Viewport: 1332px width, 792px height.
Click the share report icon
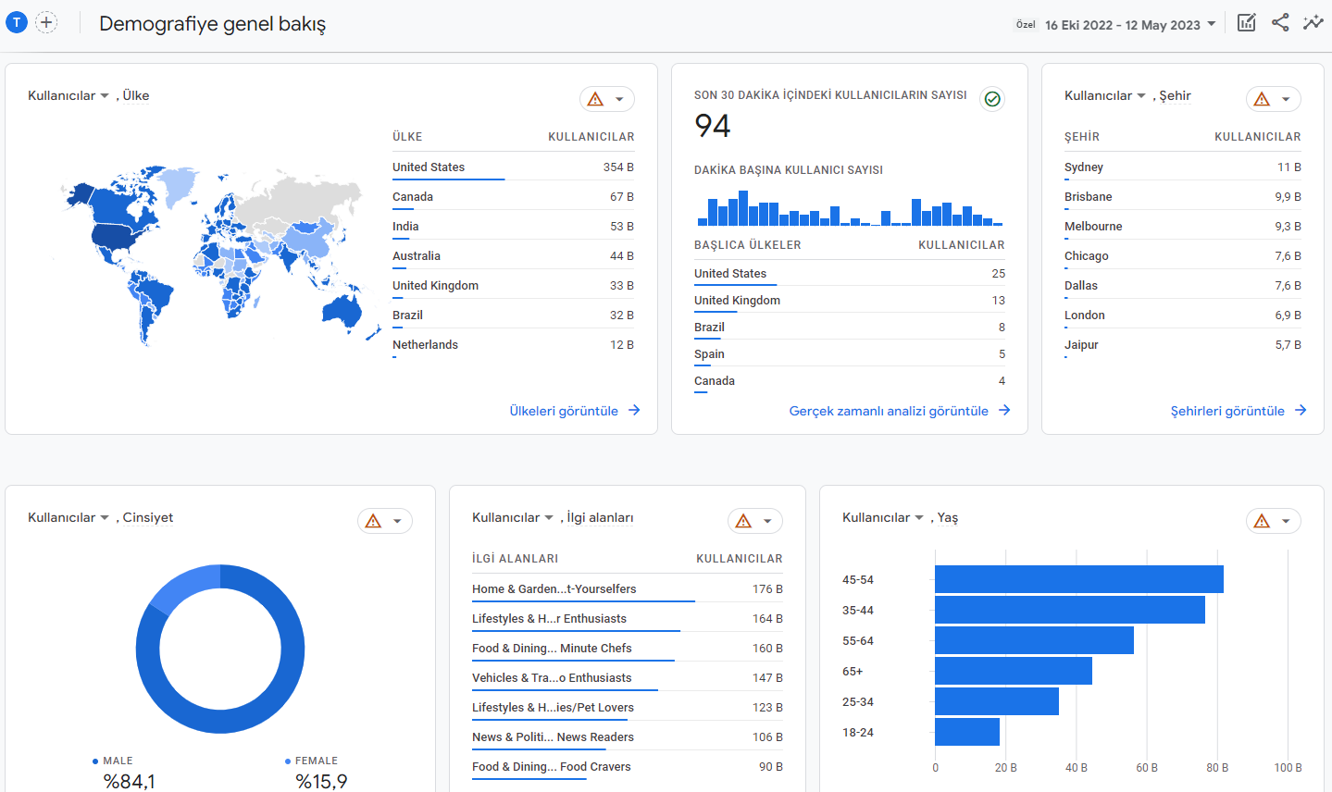point(1280,23)
